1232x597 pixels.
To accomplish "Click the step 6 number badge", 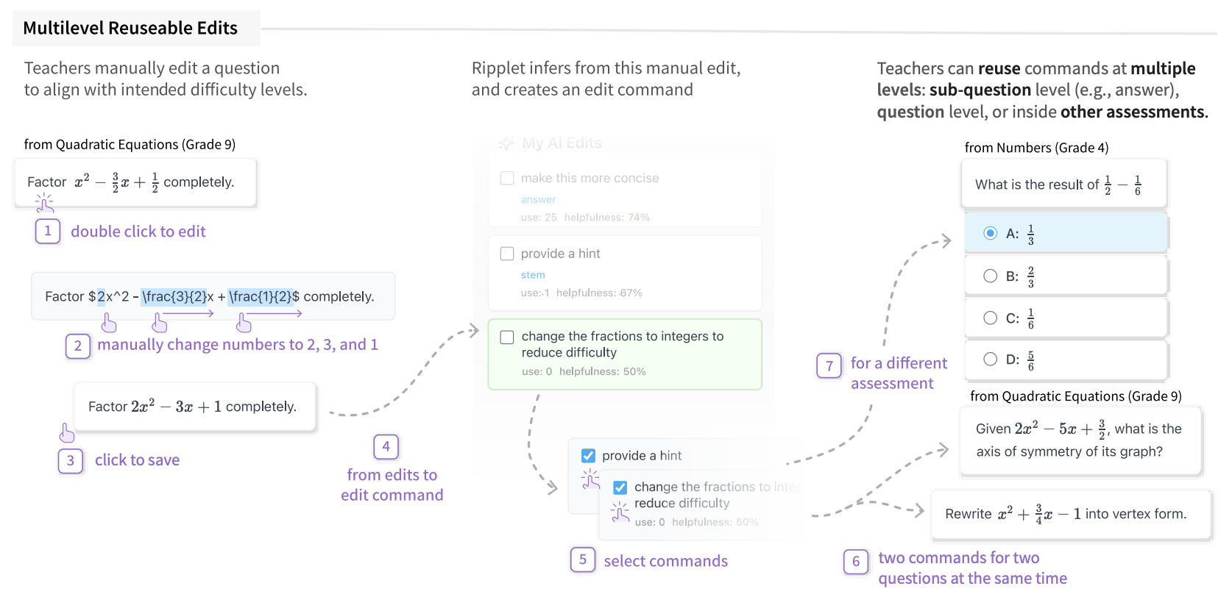I will point(855,562).
